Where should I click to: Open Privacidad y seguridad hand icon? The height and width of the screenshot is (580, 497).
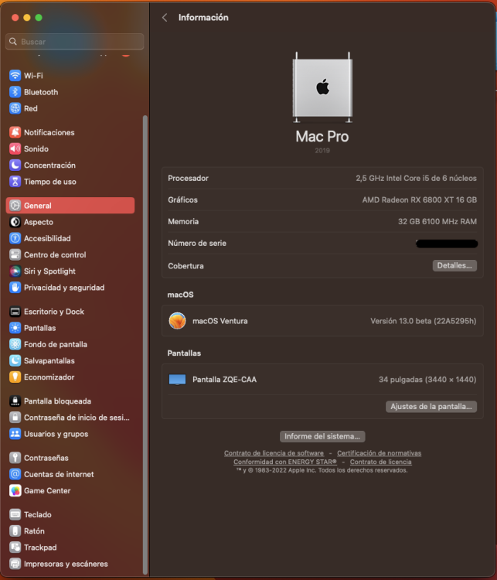click(15, 288)
